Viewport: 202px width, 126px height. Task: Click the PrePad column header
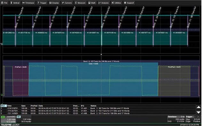click(34, 106)
